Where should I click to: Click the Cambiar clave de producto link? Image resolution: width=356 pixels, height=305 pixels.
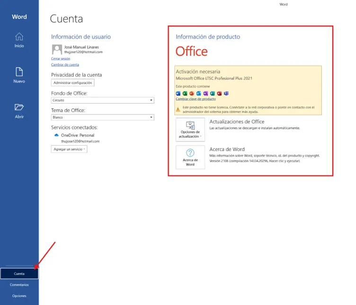(x=196, y=99)
